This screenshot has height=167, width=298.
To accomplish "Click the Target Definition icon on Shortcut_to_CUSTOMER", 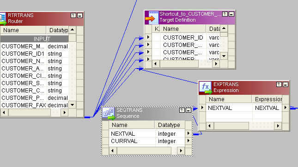I will pyautogui.click(x=152, y=17).
